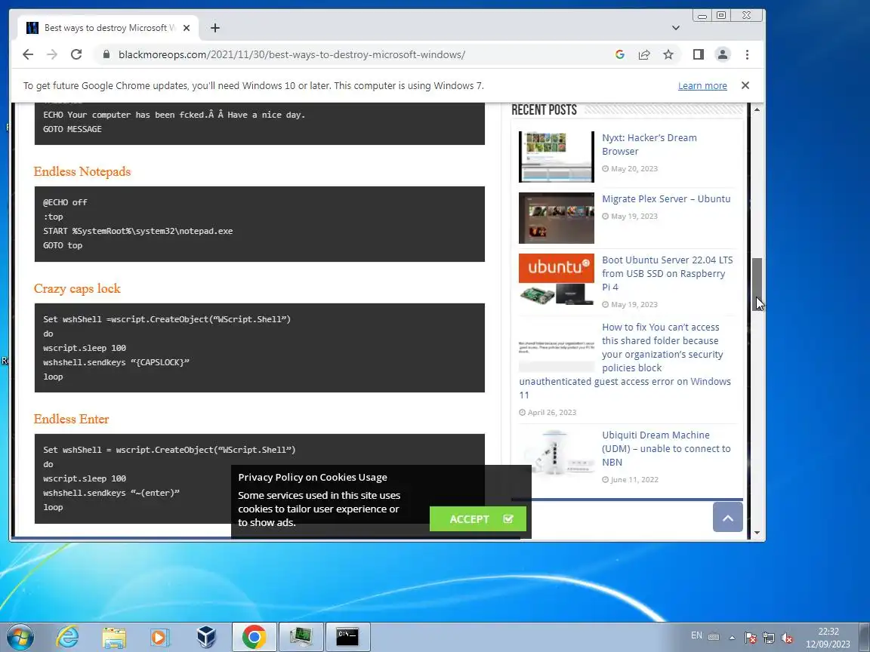
Task: Open 'Ubiquiti Dream Machine (UDM)' post
Action: [x=666, y=448]
